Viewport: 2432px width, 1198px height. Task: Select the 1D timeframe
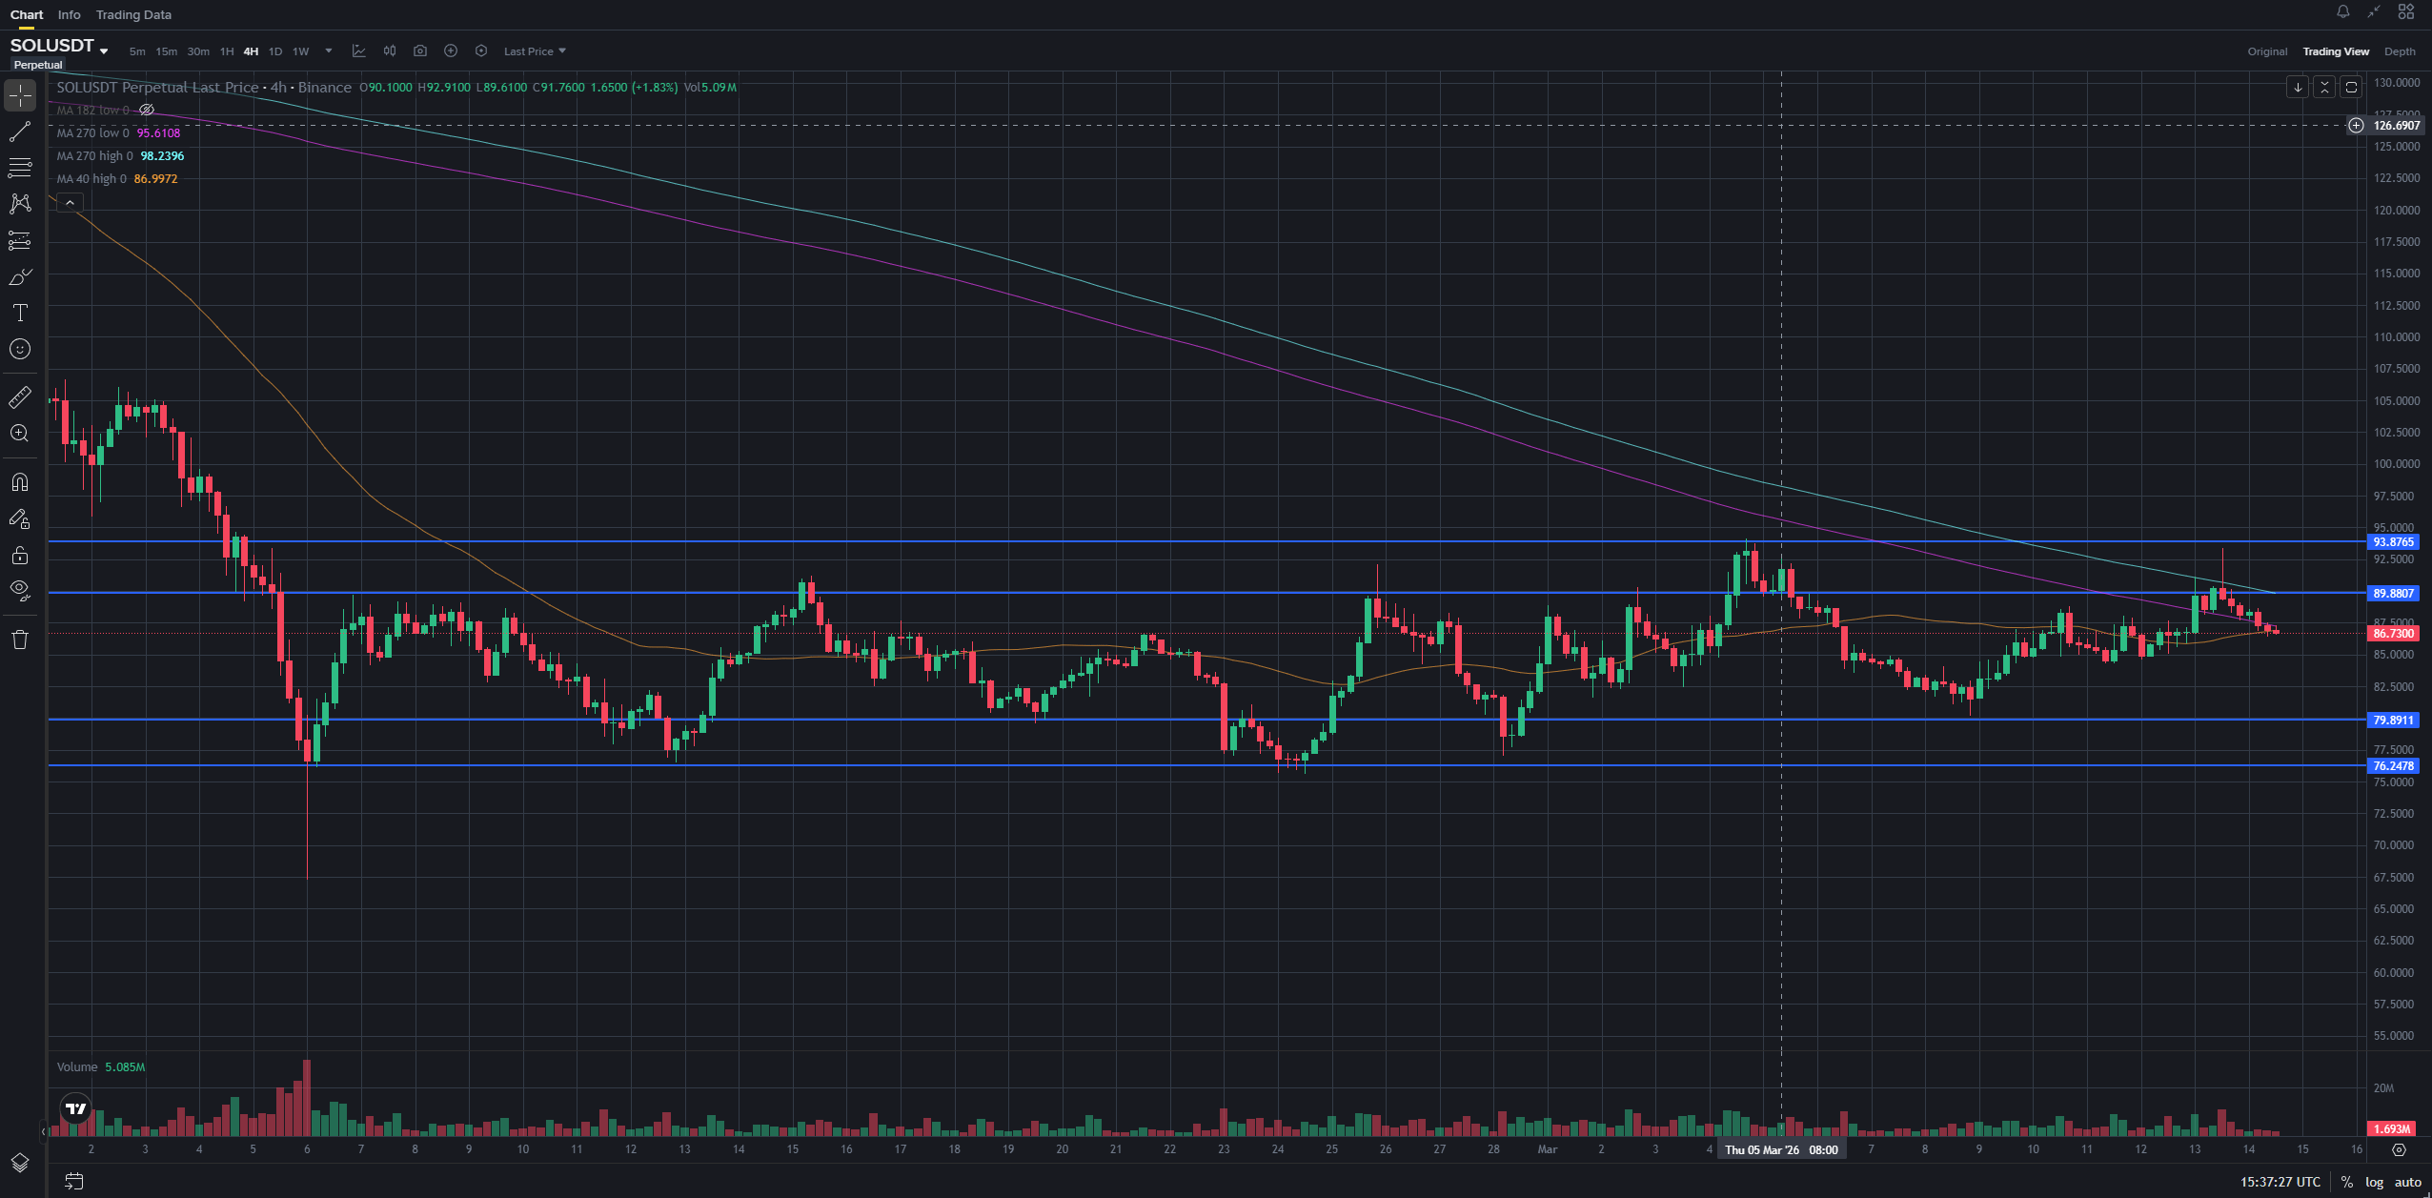[275, 51]
